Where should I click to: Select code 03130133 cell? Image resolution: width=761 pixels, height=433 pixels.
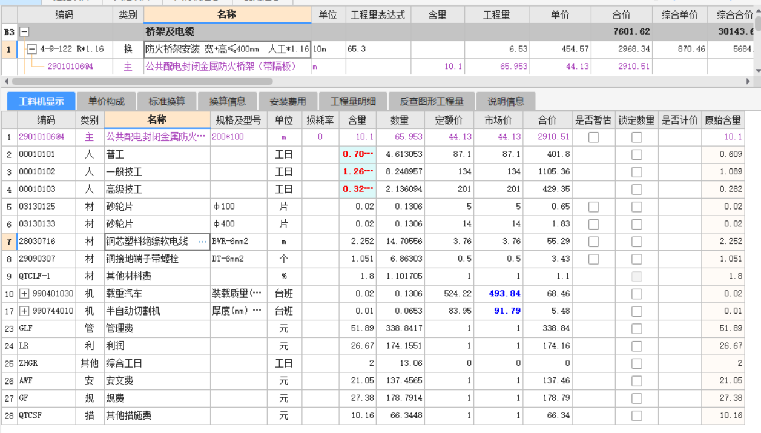click(45, 225)
